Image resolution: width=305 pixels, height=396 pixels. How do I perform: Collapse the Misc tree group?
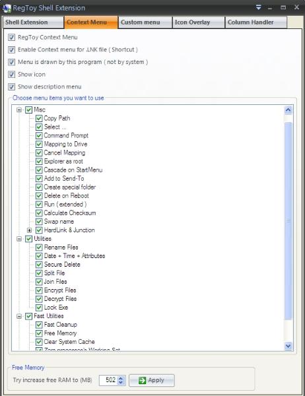(19, 110)
